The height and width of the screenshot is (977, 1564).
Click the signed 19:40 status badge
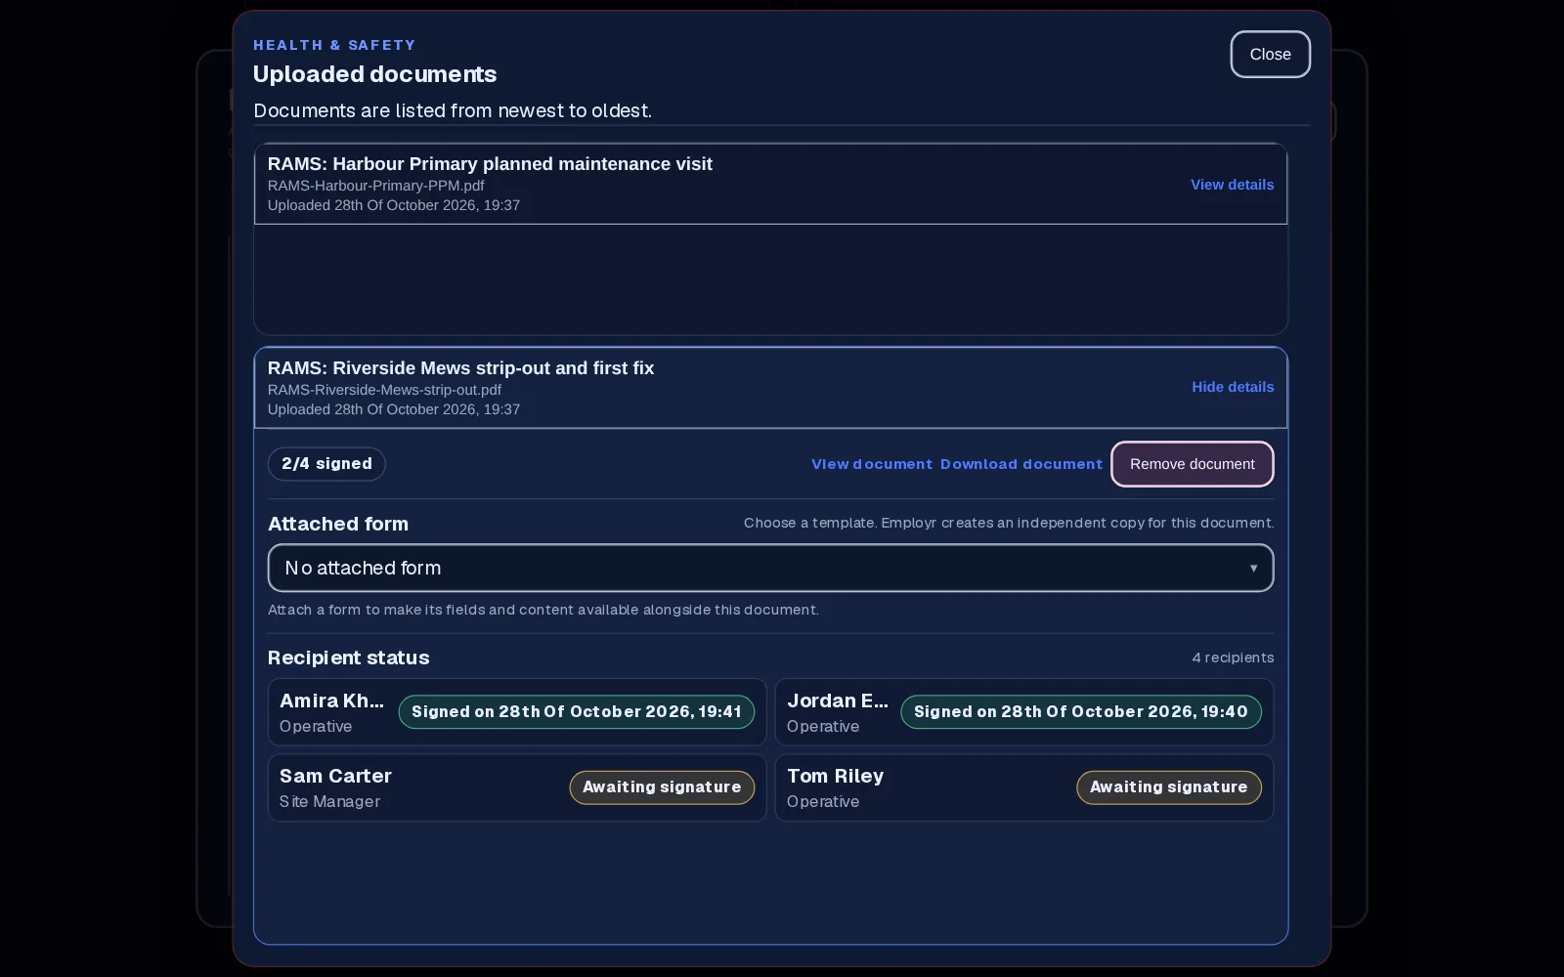click(x=1081, y=711)
